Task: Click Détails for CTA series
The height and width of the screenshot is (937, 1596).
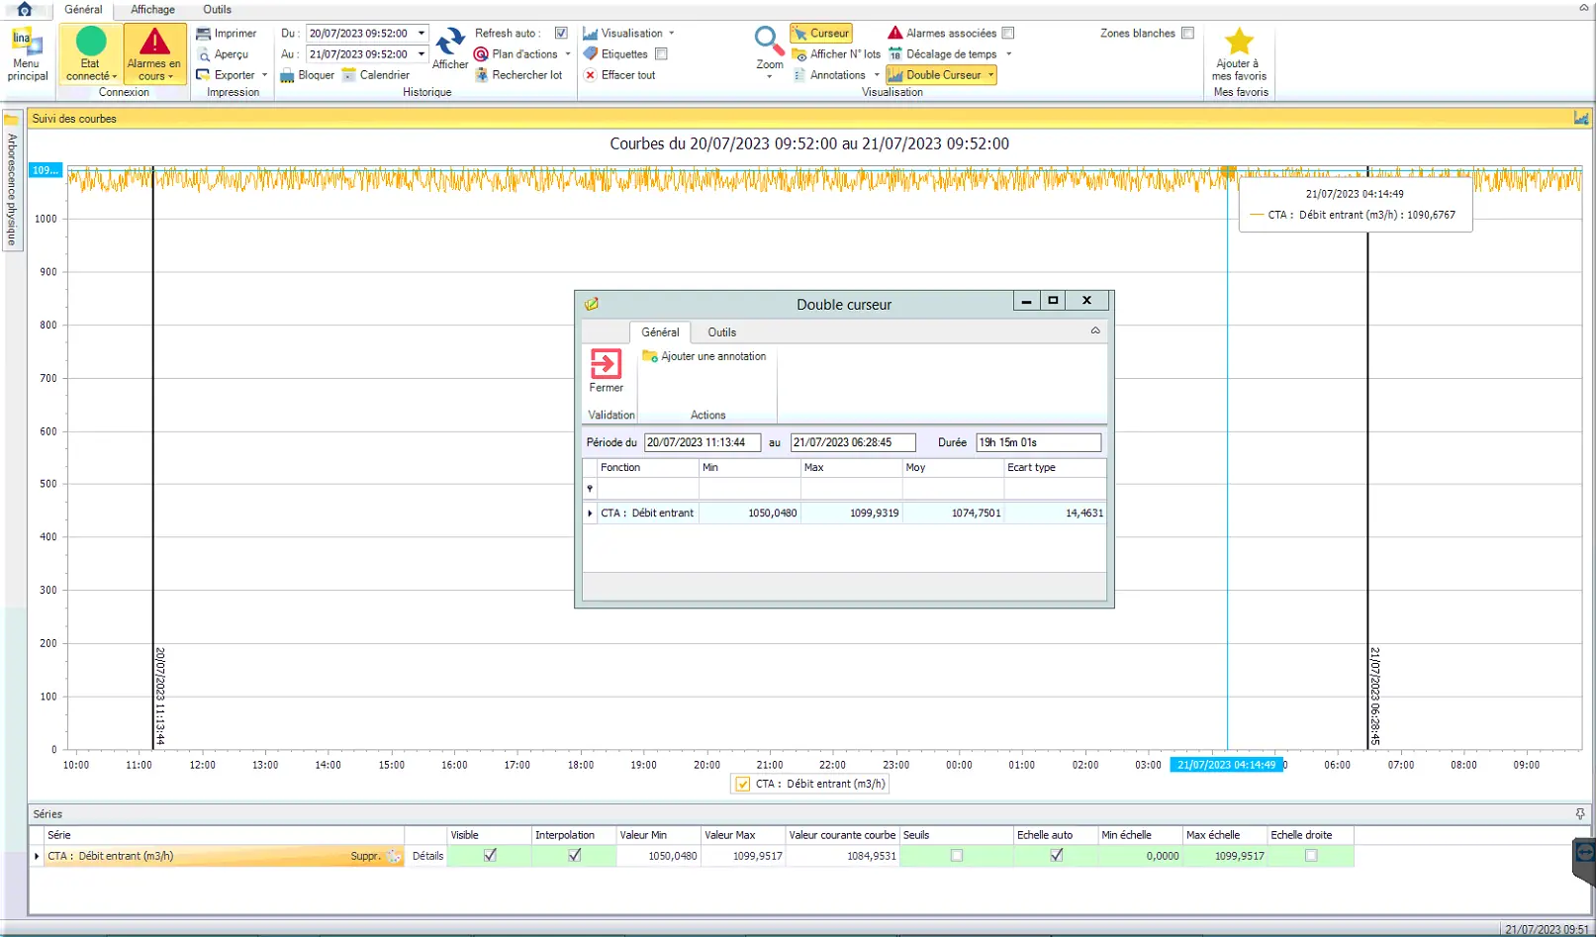Action: [x=427, y=857]
